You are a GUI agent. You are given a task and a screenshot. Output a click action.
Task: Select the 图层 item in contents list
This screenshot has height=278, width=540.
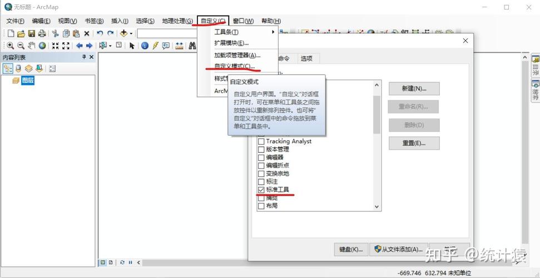coord(28,81)
